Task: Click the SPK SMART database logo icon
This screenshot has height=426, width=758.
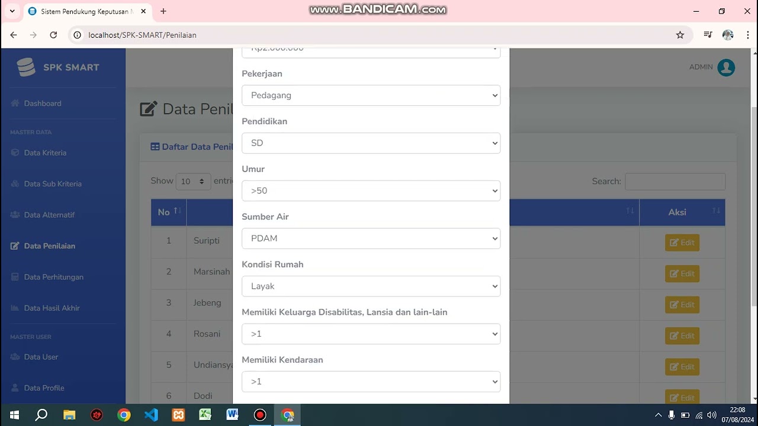Action: click(x=26, y=67)
